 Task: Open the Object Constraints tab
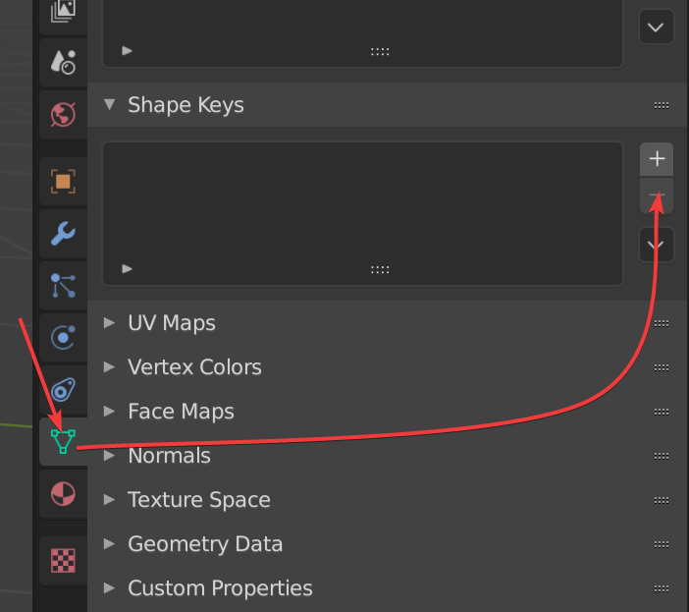64,390
